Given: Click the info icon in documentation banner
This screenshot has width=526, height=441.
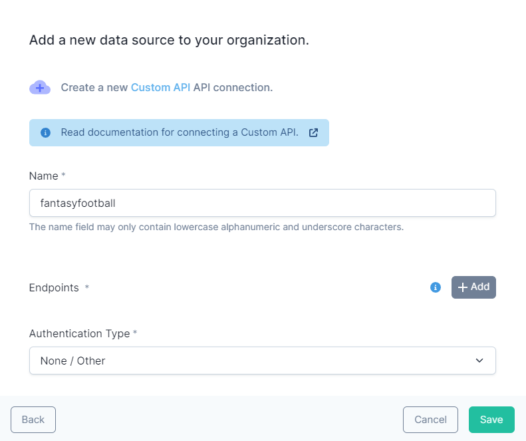Looking at the screenshot, I should pos(46,132).
